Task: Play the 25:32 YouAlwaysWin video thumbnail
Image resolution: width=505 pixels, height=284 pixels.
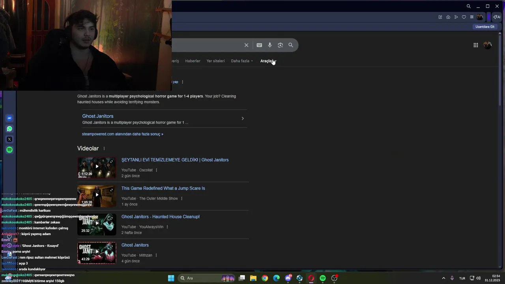Action: [x=97, y=224]
